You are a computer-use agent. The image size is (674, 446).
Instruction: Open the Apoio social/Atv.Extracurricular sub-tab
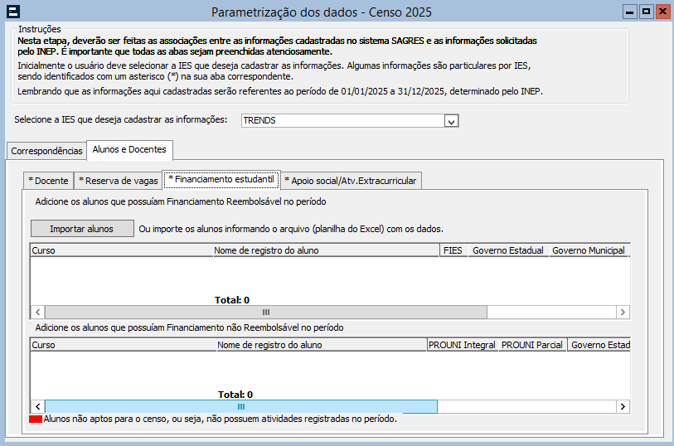tap(351, 181)
